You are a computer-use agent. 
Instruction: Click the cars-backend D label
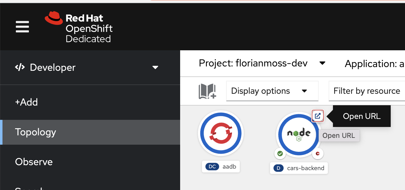point(299,168)
